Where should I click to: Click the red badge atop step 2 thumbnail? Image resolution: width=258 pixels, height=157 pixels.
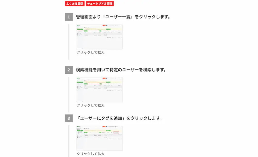(104, 78)
